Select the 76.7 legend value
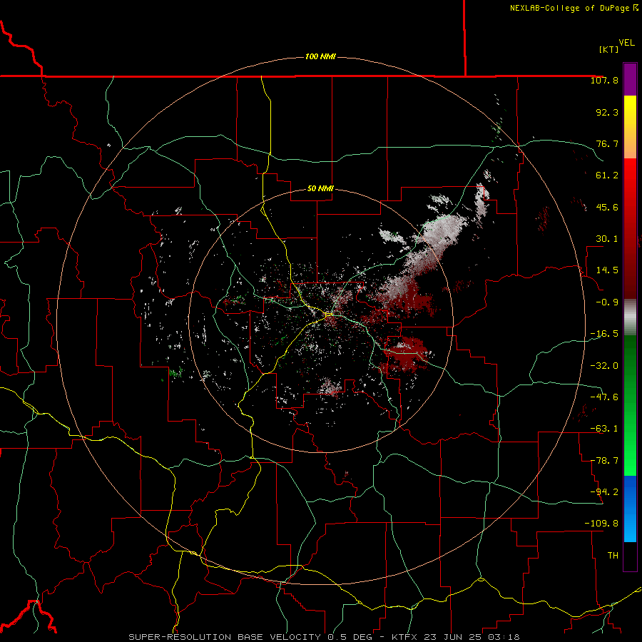The image size is (642, 642). 607,143
